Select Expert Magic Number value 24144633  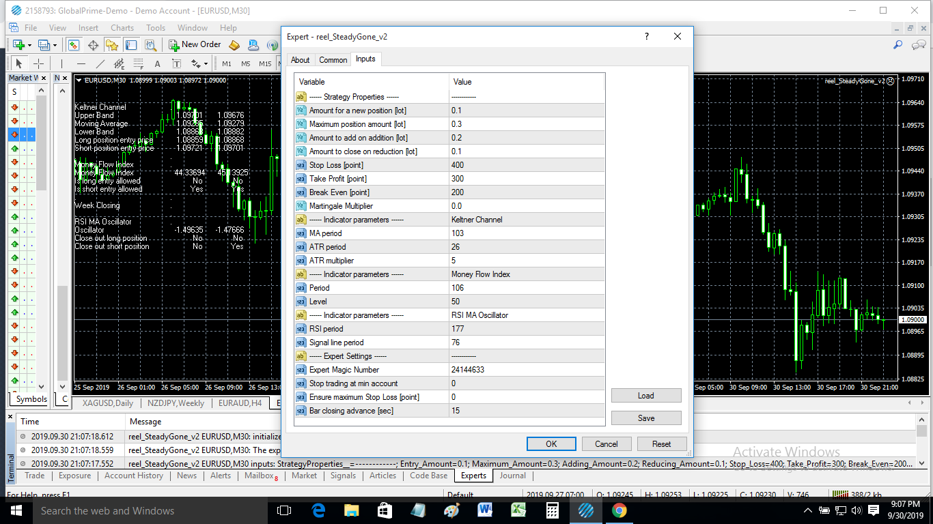pyautogui.click(x=527, y=370)
